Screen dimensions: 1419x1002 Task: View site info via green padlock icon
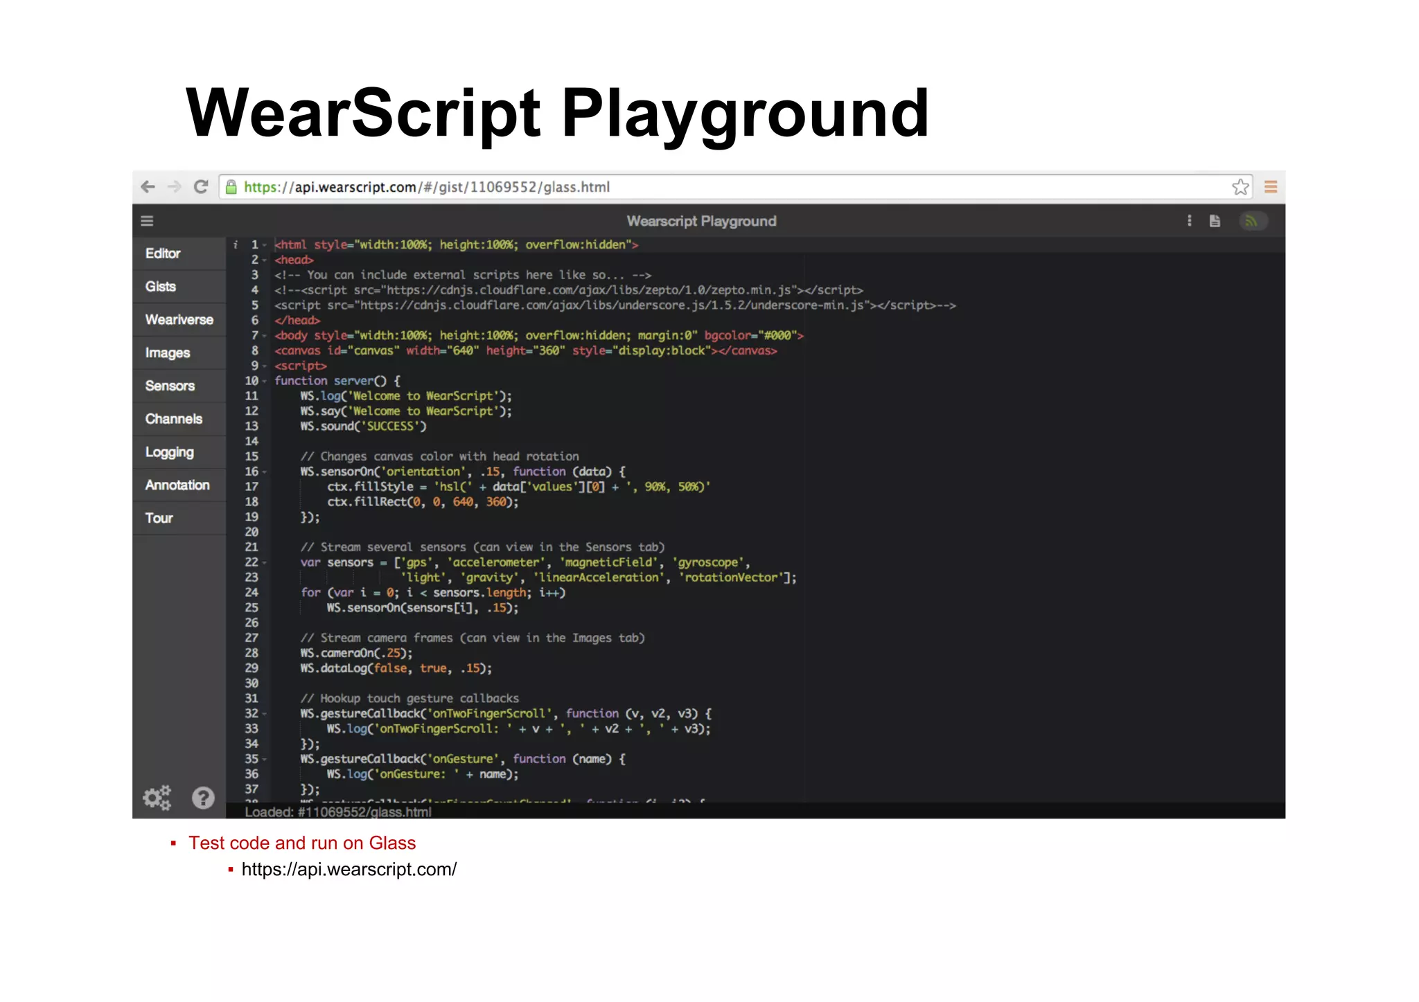pyautogui.click(x=231, y=187)
